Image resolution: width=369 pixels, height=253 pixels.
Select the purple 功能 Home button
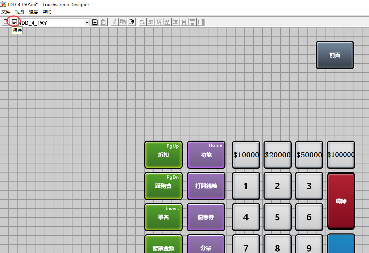206,155
